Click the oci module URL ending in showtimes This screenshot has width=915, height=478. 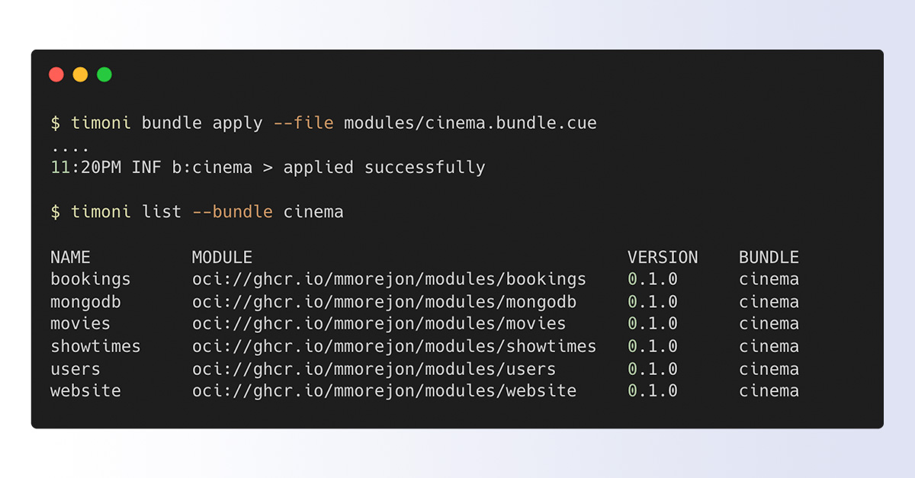[x=394, y=347]
